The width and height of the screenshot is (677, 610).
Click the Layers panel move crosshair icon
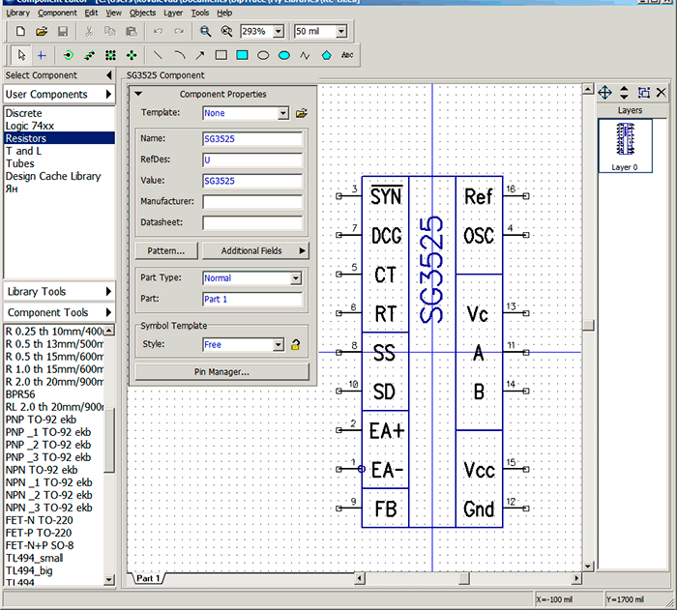click(x=604, y=93)
